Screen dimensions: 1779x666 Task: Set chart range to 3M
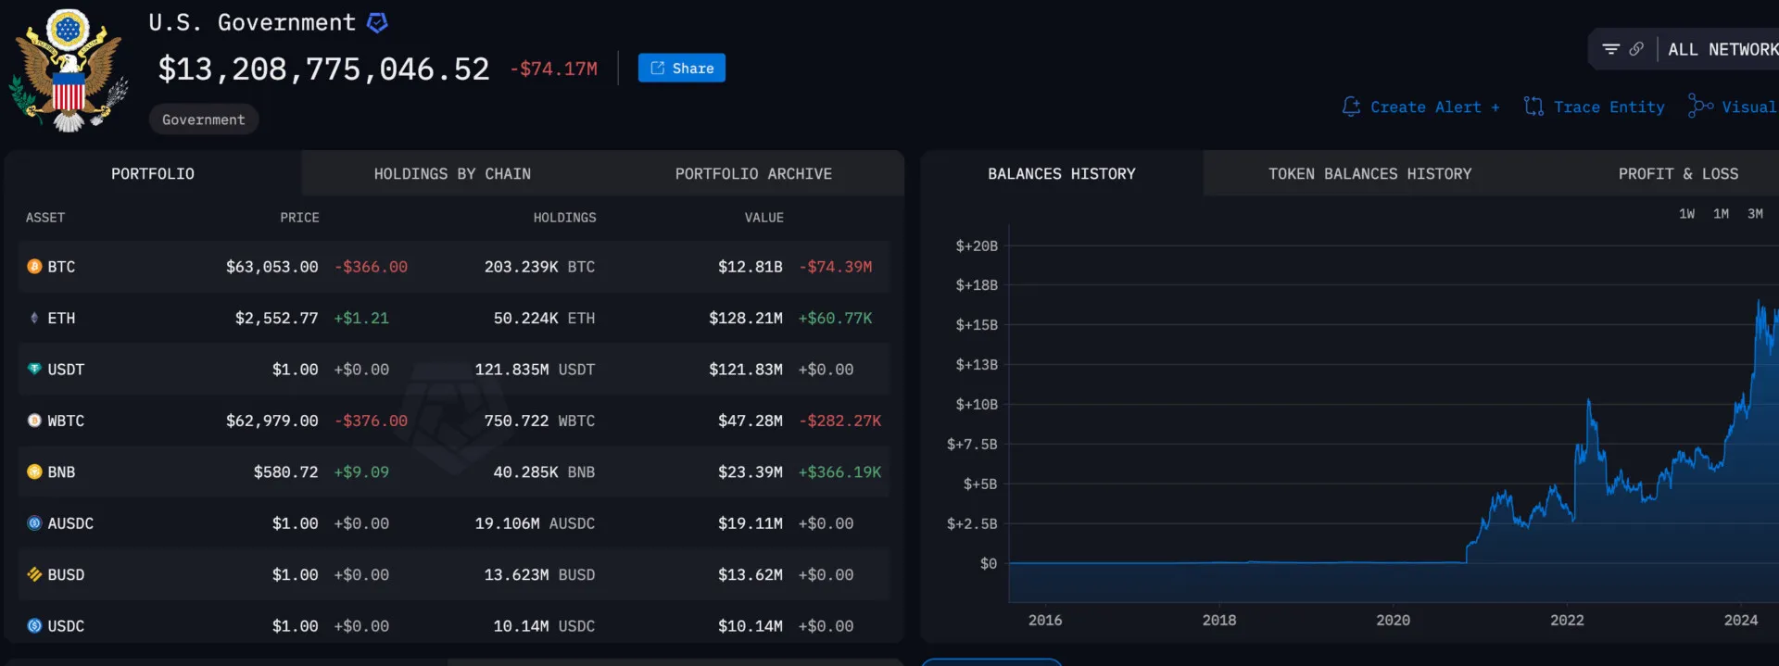tap(1755, 214)
